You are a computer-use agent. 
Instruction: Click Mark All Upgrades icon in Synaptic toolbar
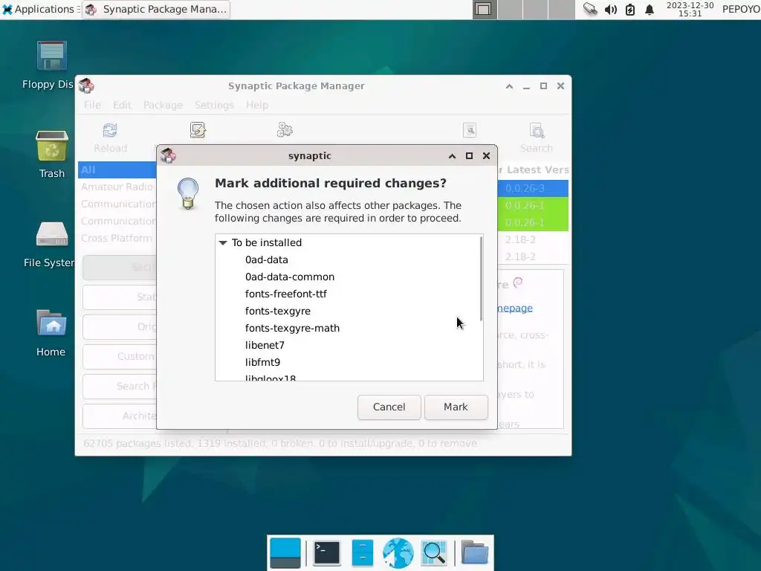[198, 130]
